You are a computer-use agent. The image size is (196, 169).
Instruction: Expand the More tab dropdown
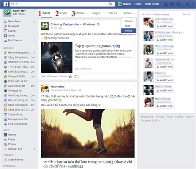coord(129,13)
